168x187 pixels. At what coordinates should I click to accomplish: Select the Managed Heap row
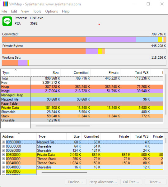(x=82, y=95)
